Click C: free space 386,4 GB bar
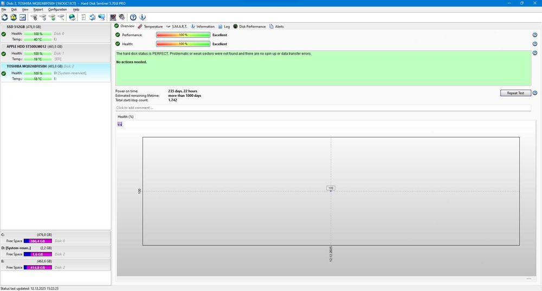The height and width of the screenshot is (291, 542). 38,241
